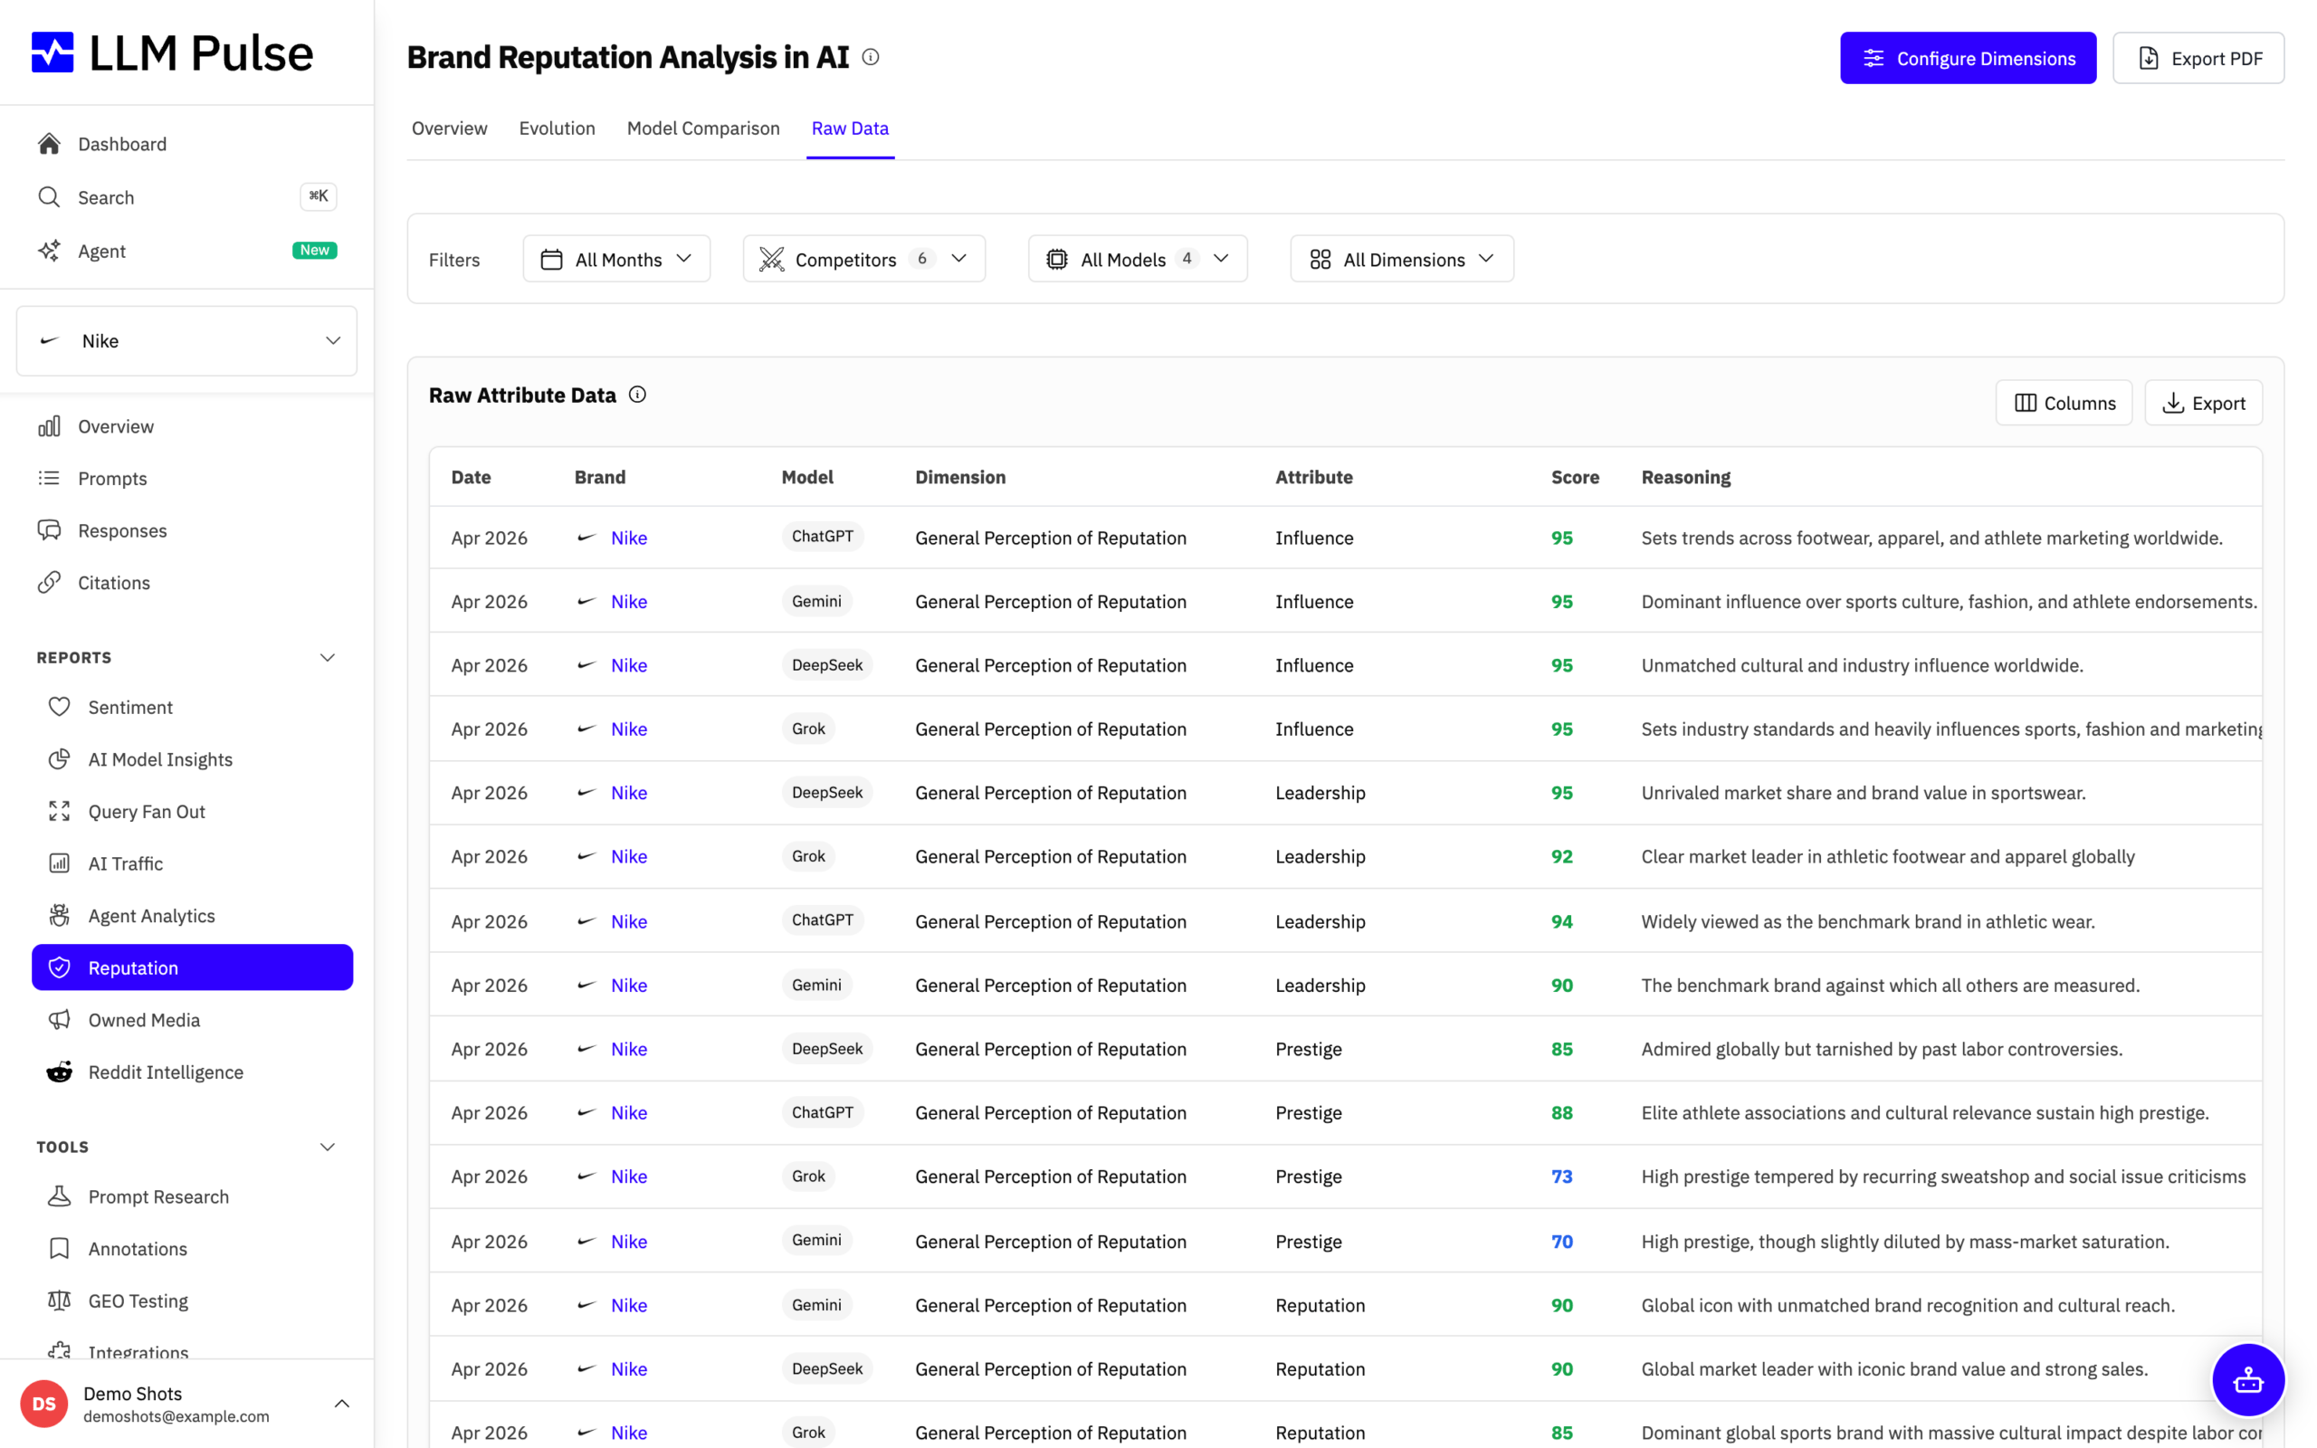Open the floating chatbot assistant button
The height and width of the screenshot is (1448, 2317).
pos(2248,1380)
